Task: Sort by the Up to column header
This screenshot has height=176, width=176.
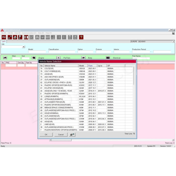Action: pyautogui.click(x=102, y=66)
